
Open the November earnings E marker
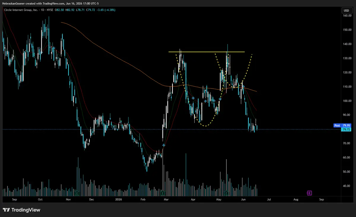pyautogui.click(x=77, y=193)
